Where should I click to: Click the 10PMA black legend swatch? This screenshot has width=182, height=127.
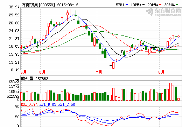[143, 5]
